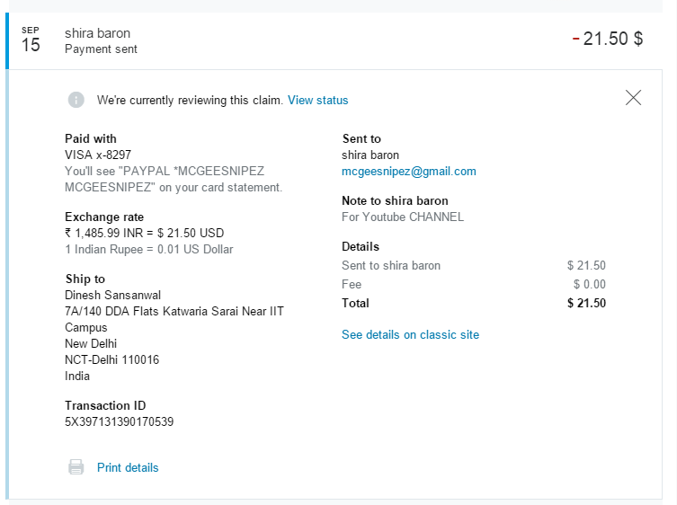Click the Print details link

coord(128,467)
